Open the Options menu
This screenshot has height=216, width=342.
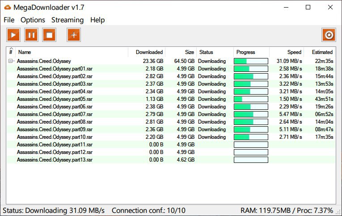[x=33, y=20]
